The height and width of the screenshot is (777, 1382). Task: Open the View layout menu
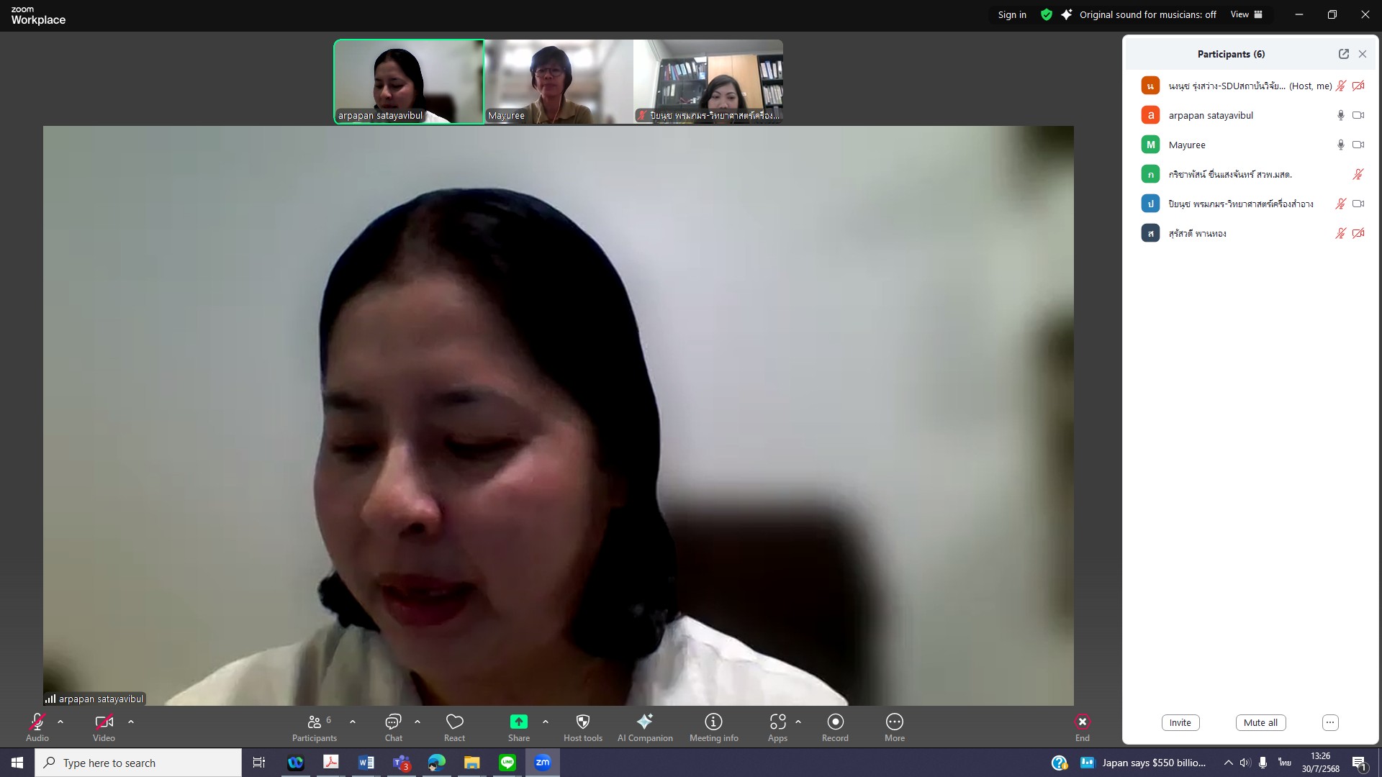click(x=1246, y=14)
